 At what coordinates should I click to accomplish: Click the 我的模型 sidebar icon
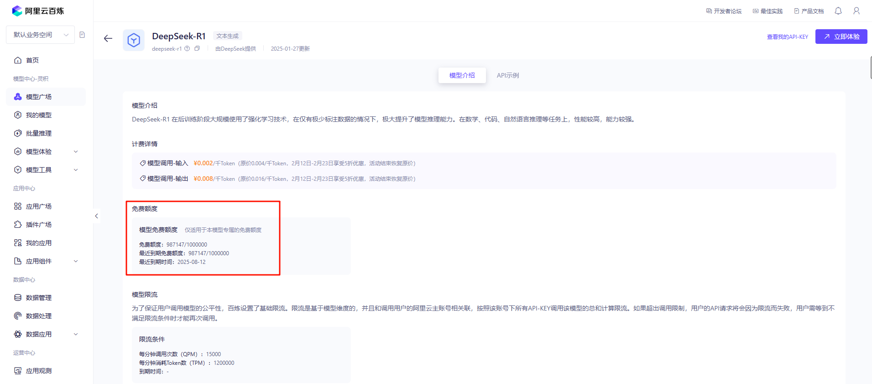pyautogui.click(x=18, y=115)
